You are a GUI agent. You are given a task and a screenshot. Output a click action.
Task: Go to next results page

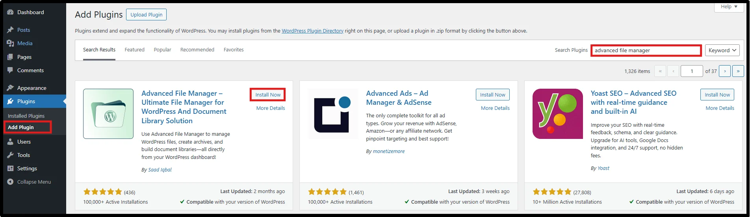tap(725, 71)
